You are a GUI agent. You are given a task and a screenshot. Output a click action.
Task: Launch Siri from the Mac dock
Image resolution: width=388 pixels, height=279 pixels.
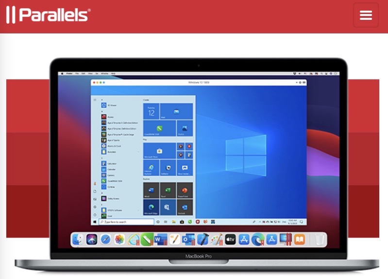(92, 240)
